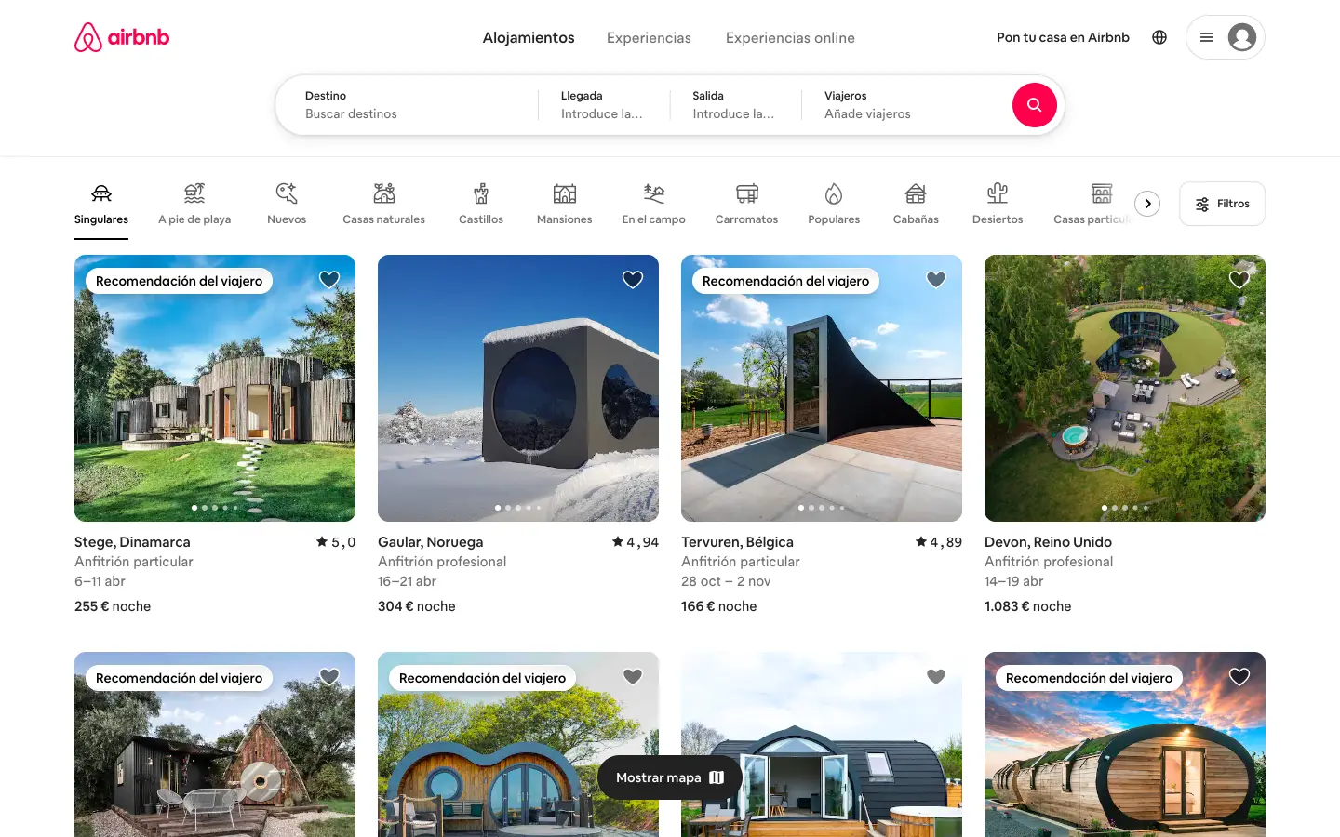Click the 304 € noche price
Screen dimensions: 1340x837
pos(417,606)
